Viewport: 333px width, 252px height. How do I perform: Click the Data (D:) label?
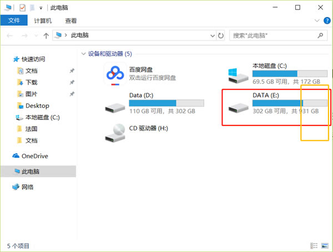coord(141,95)
